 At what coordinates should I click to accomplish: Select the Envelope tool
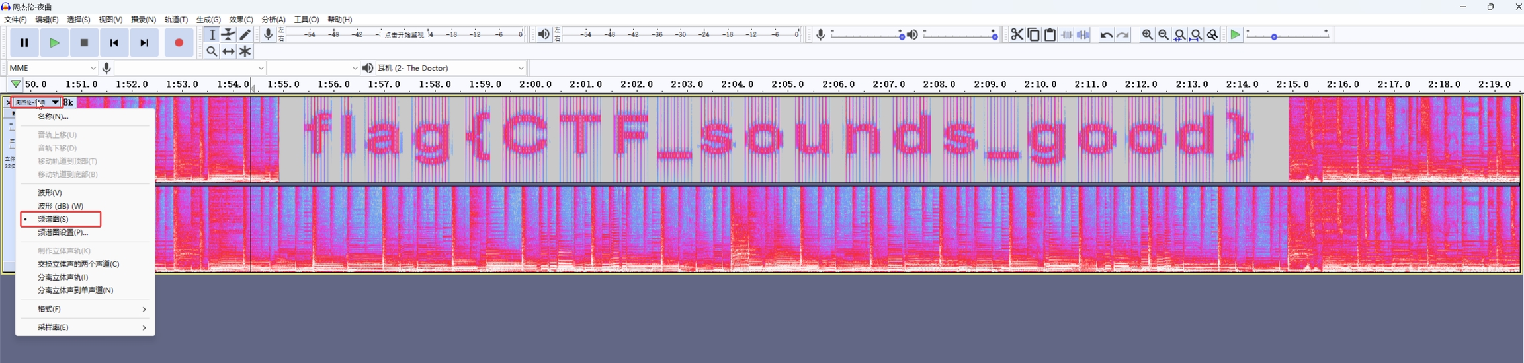(x=229, y=35)
